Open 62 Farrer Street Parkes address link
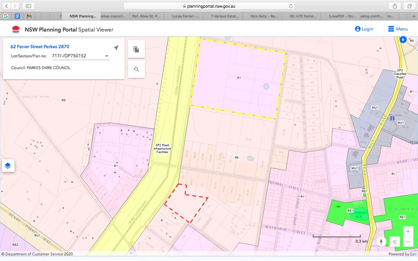The height and width of the screenshot is (261, 418). (40, 47)
